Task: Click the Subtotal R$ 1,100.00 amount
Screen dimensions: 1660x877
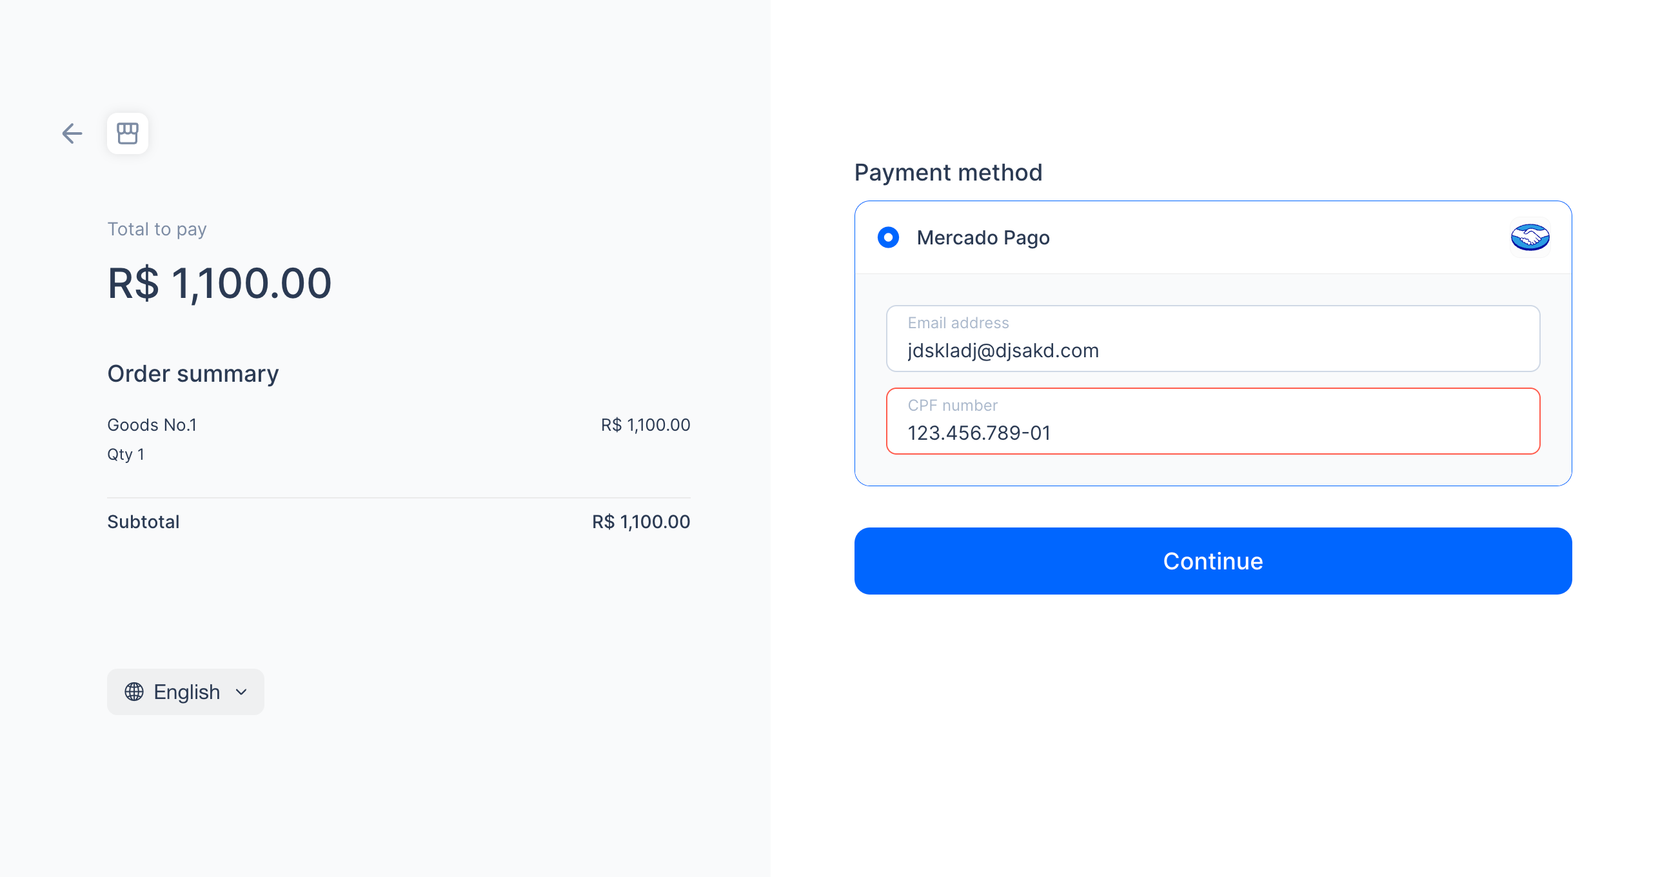Action: (641, 522)
